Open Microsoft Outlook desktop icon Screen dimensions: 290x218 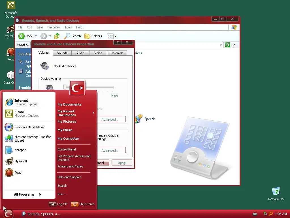pos(11,10)
